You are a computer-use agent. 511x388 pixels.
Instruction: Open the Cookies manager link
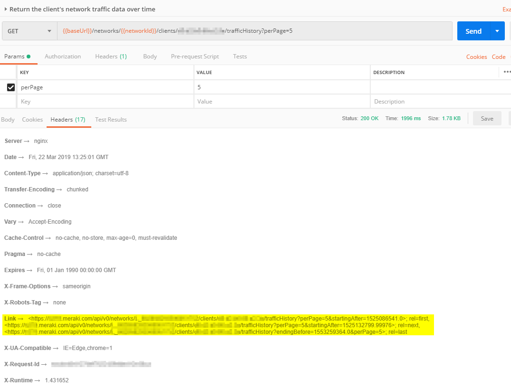pyautogui.click(x=476, y=57)
